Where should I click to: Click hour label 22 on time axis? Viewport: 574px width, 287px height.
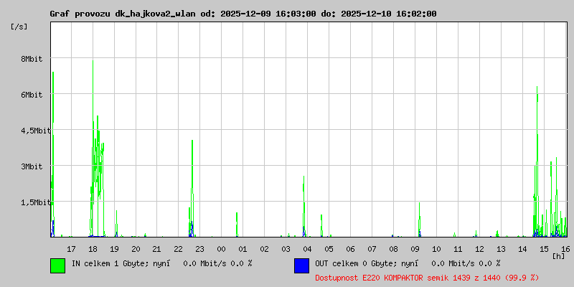pyautogui.click(x=178, y=249)
